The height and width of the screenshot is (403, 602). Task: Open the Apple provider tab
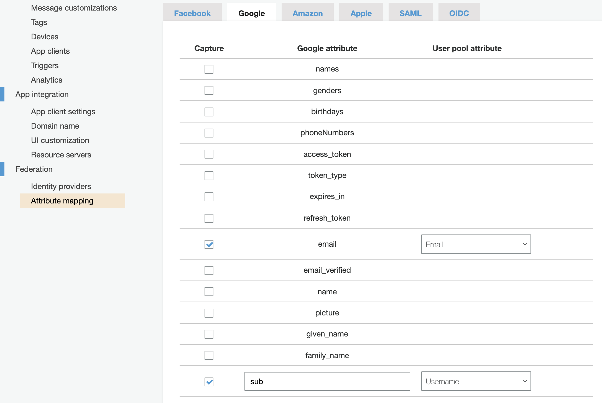pos(361,13)
